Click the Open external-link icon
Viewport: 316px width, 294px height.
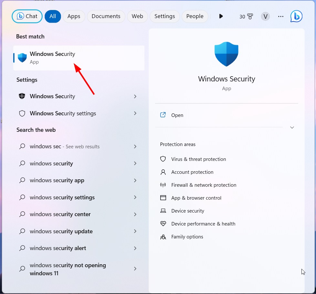[163, 115]
